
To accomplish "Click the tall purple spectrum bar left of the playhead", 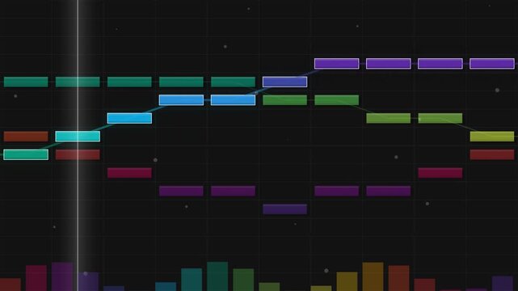I will [62, 276].
